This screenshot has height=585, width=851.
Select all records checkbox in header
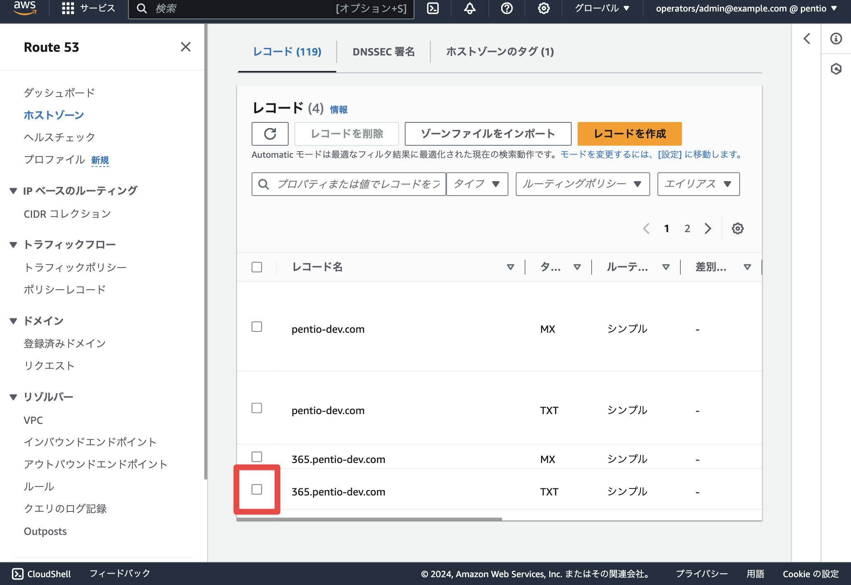click(x=257, y=267)
